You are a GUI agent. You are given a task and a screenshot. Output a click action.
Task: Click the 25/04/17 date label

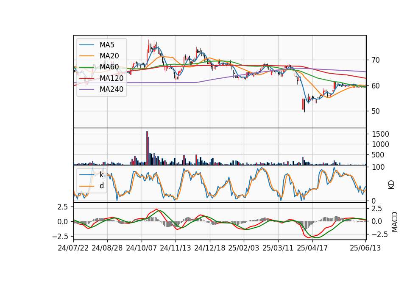[x=312, y=248]
